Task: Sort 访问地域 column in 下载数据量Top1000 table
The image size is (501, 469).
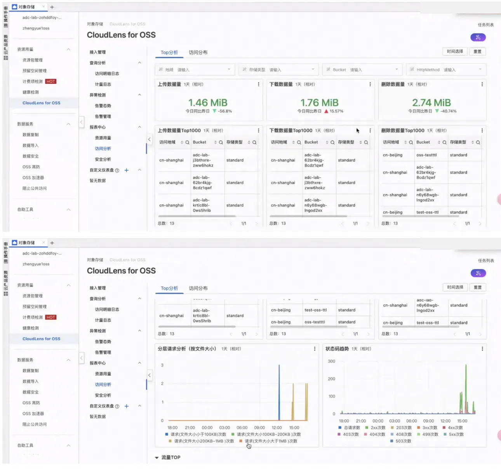Action: click(294, 142)
